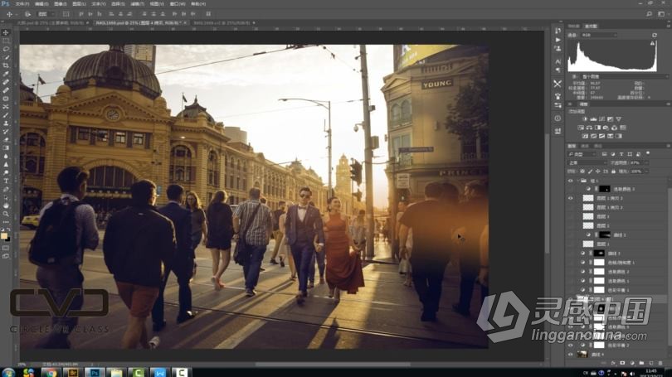Toggle lock position
Image resolution: width=672 pixels, height=377 pixels.
[x=598, y=172]
